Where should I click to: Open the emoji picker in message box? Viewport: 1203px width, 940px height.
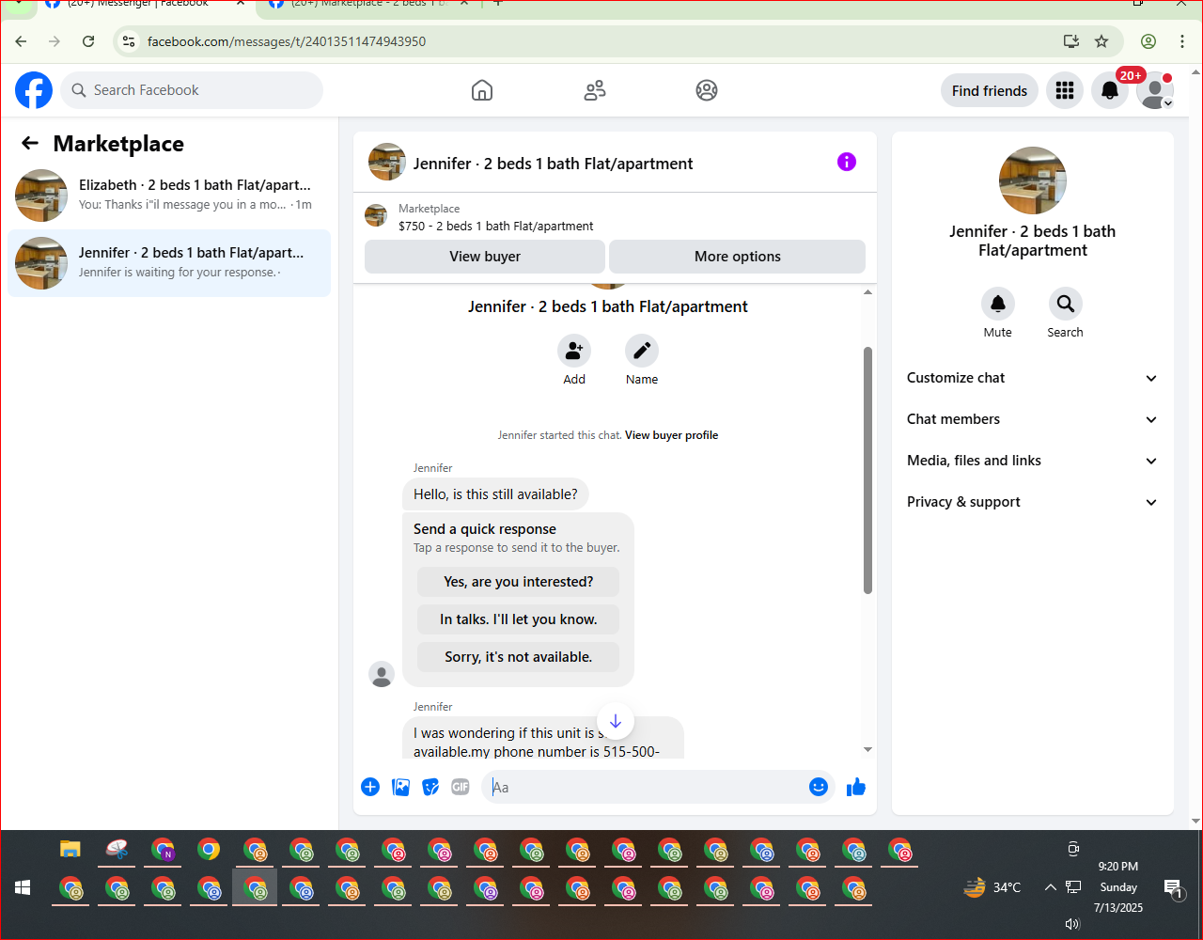point(819,787)
